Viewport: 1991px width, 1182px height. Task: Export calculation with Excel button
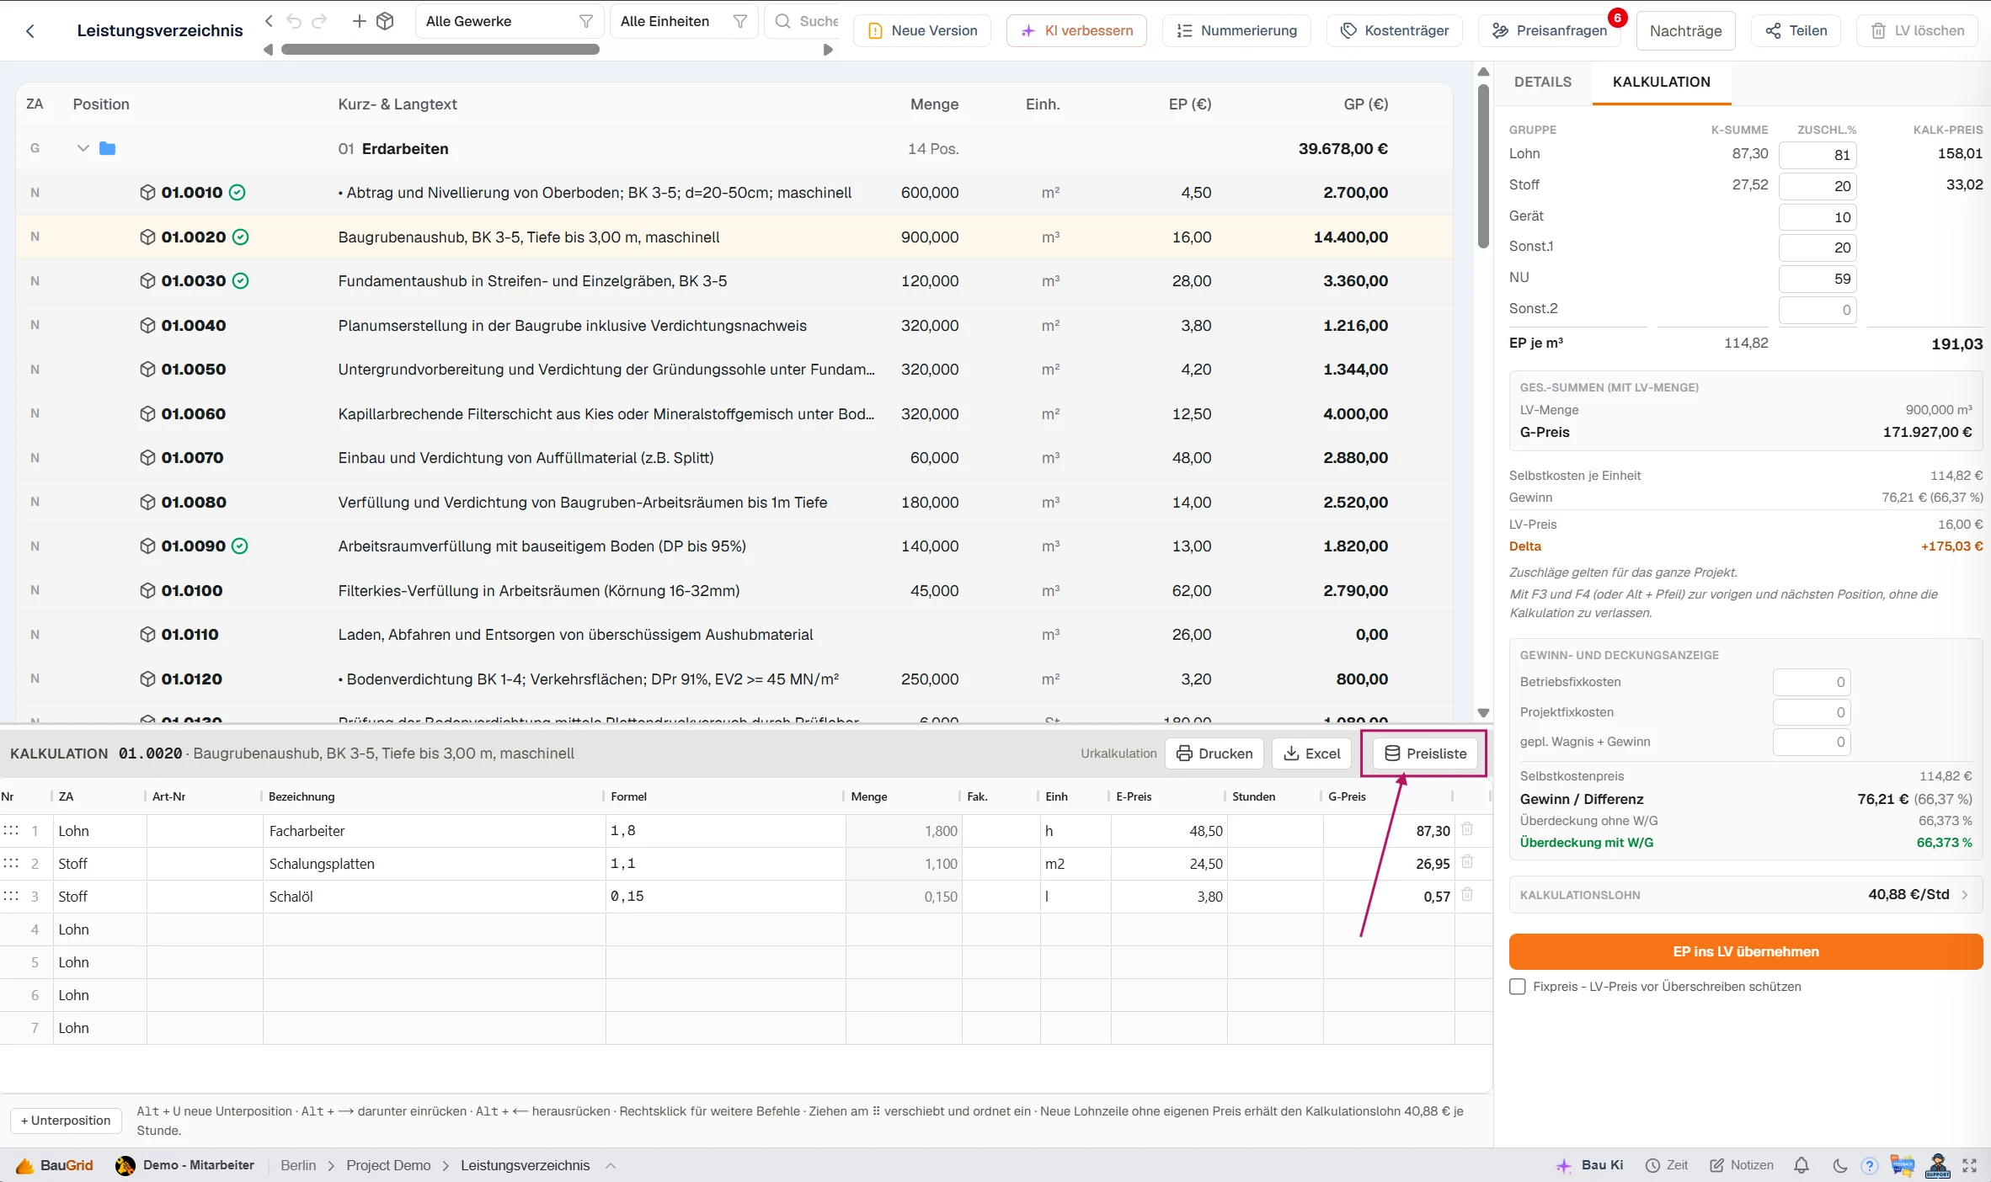point(1311,753)
